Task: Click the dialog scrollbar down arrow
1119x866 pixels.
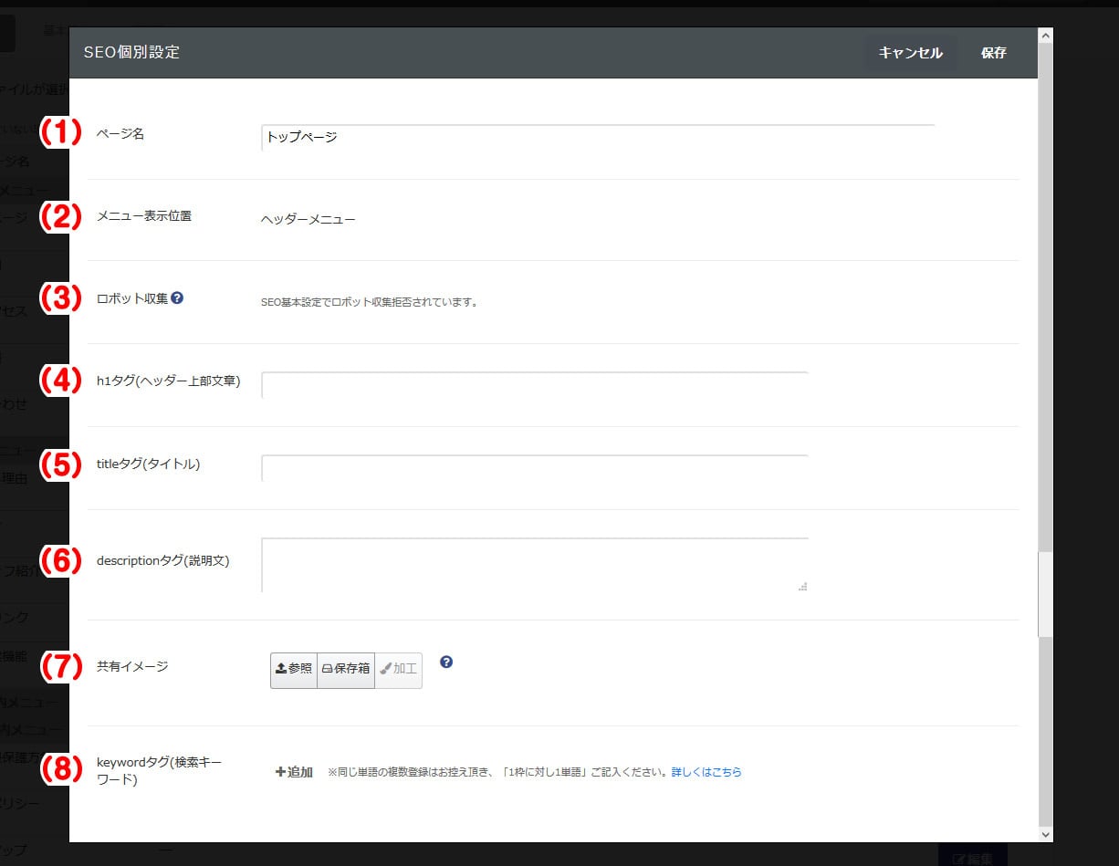Action: (x=1046, y=834)
